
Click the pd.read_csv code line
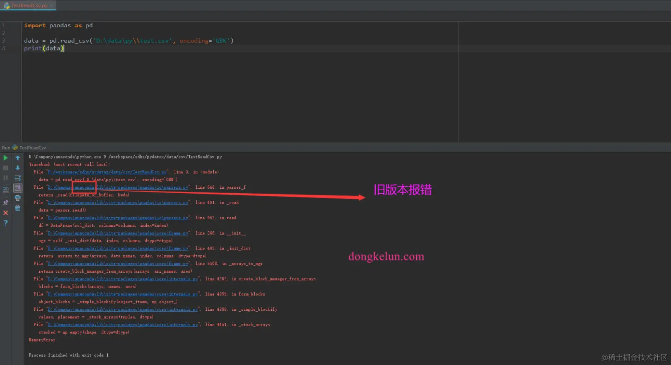coord(129,41)
